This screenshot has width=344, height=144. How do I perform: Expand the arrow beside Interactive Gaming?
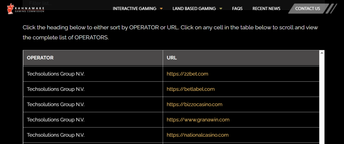161,9
